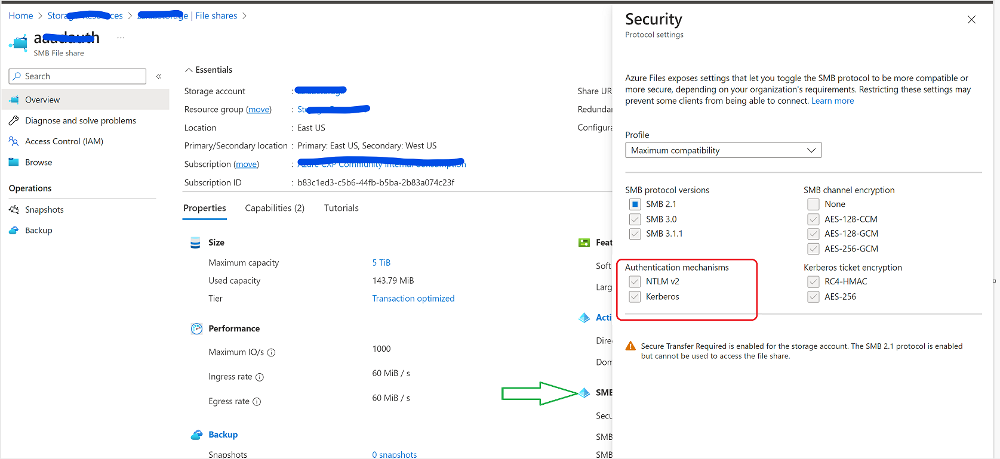Click the SMB File share resource icon
Viewport: 1000px width, 459px height.
tap(19, 44)
